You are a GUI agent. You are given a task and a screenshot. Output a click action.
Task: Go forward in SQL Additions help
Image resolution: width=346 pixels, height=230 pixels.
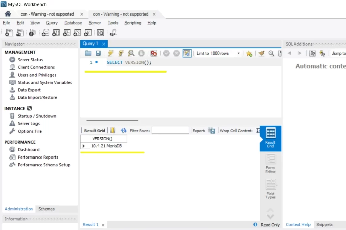point(300,53)
